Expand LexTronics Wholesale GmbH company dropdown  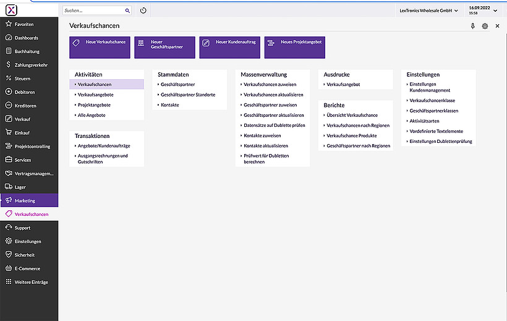[428, 11]
